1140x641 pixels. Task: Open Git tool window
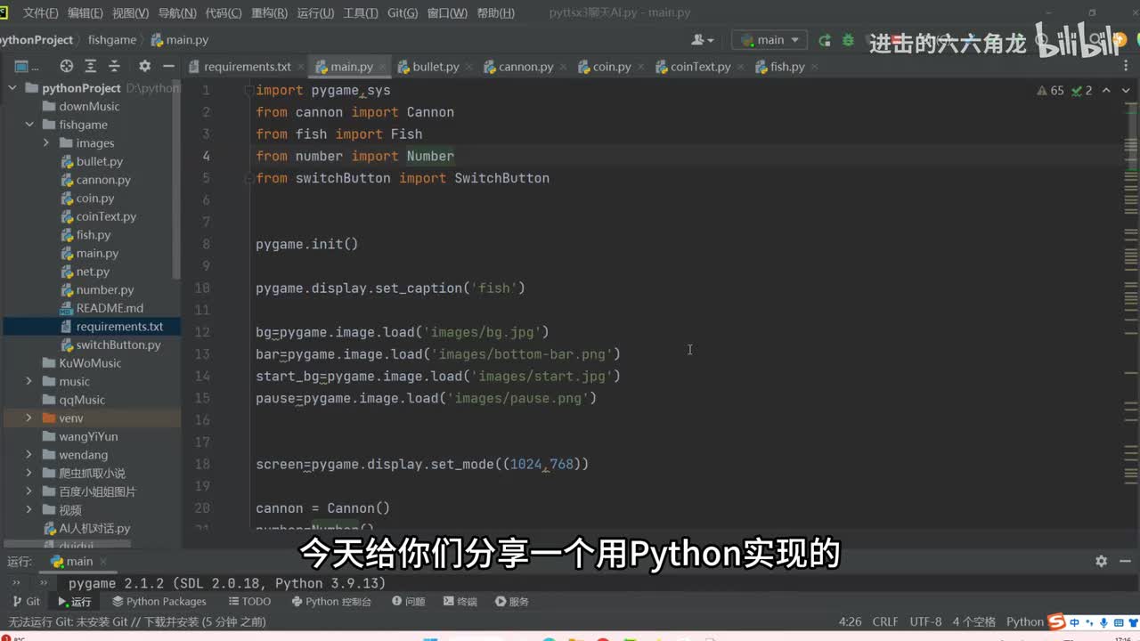[x=26, y=602]
